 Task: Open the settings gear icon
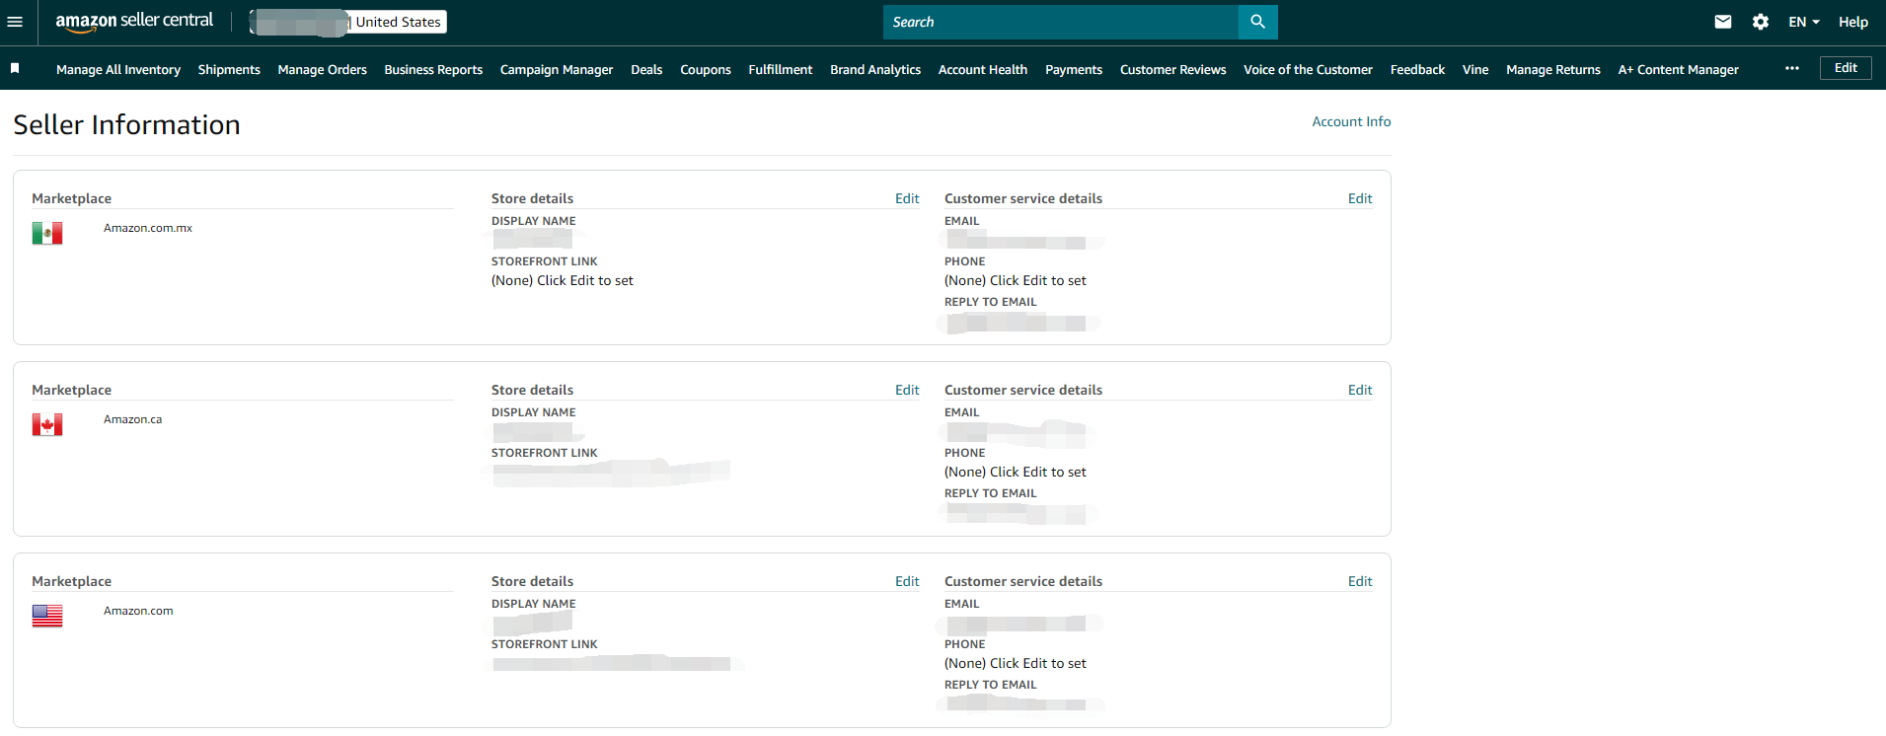(1760, 22)
